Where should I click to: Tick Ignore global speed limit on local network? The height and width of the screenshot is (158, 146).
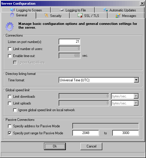pos(15,110)
